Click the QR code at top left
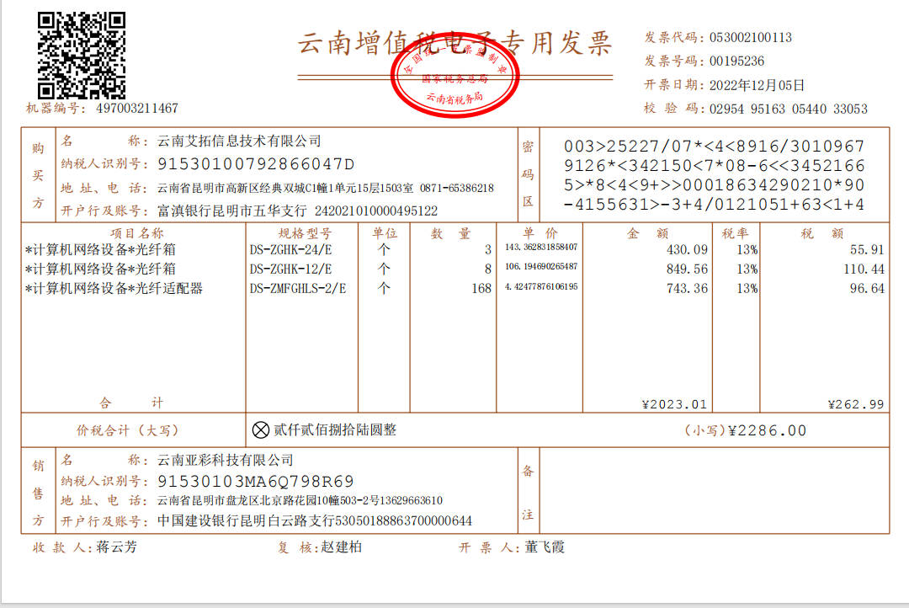Image resolution: width=909 pixels, height=608 pixels. click(x=81, y=55)
